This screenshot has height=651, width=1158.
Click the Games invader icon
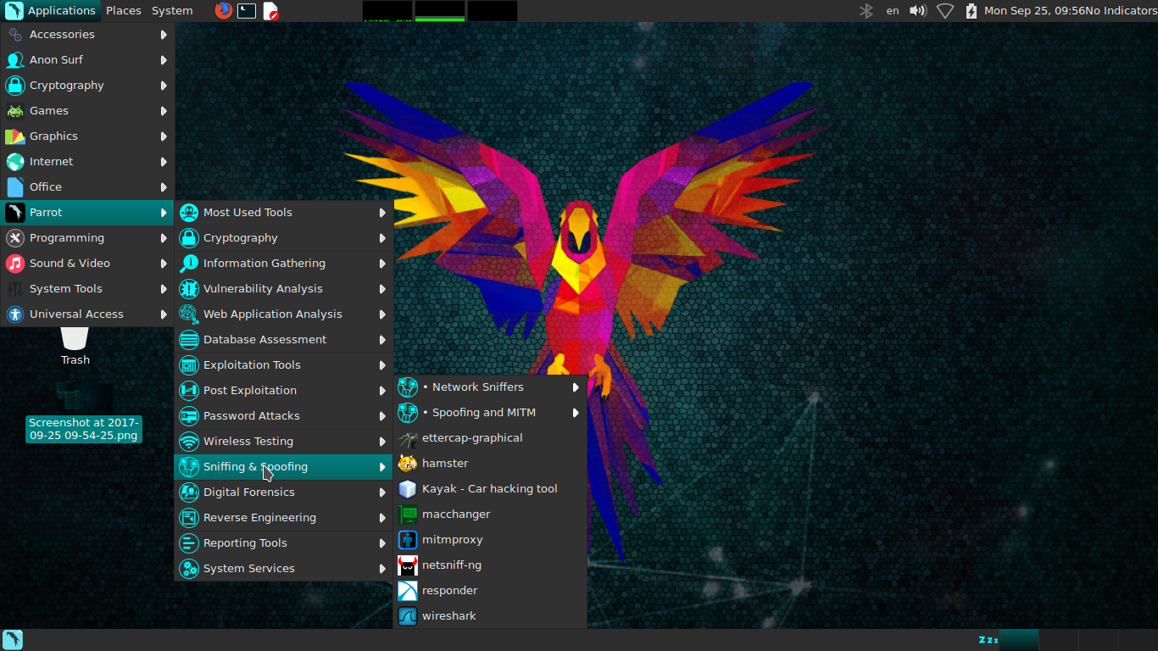coord(15,111)
